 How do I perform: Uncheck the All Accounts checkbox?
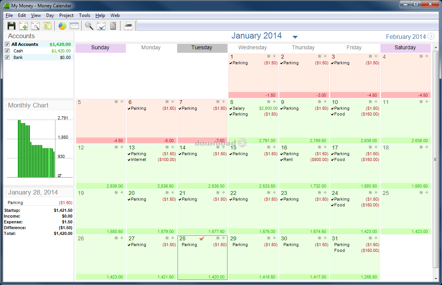[7, 44]
